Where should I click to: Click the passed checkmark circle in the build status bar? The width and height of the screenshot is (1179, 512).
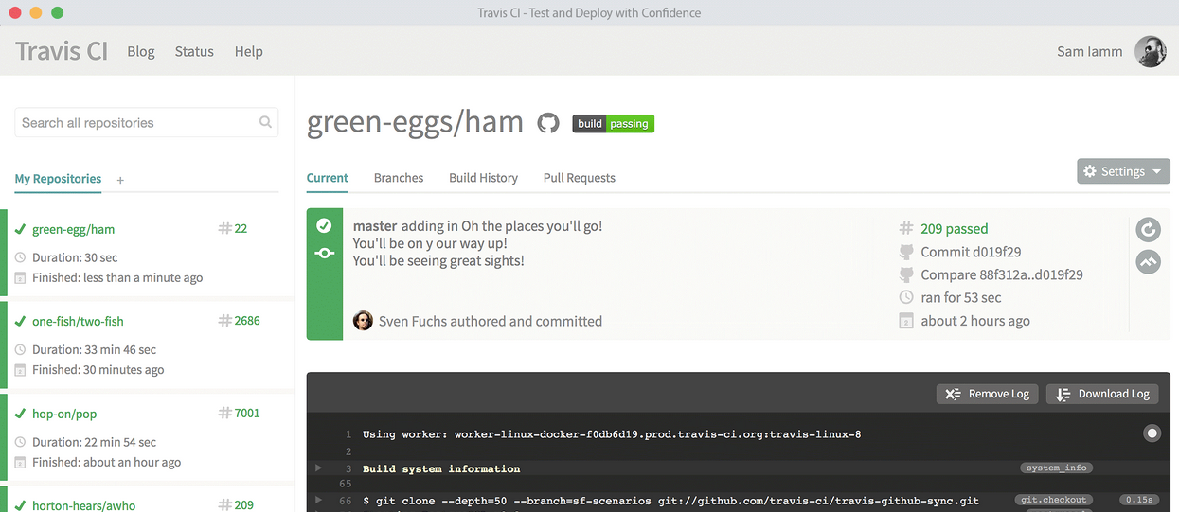324,225
